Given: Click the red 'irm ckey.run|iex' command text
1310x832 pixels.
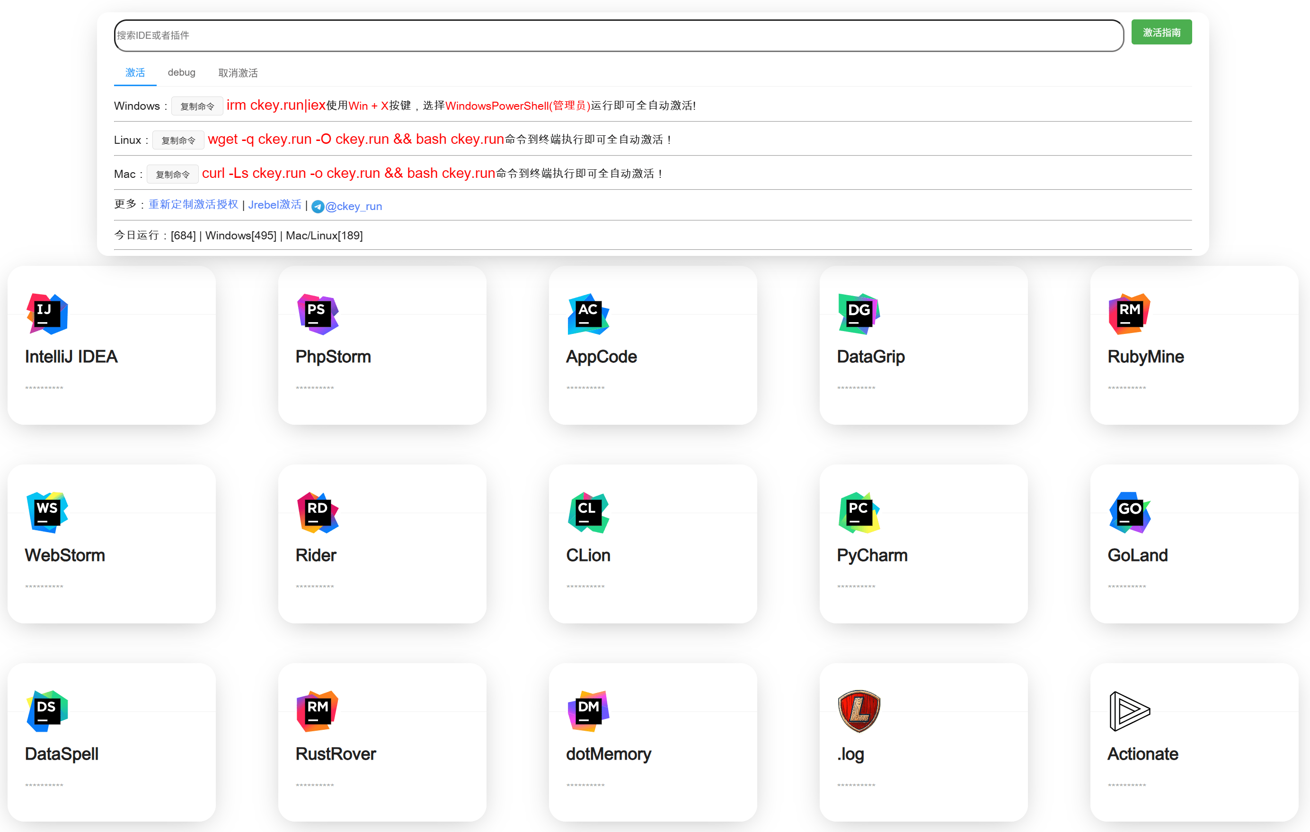Looking at the screenshot, I should click(276, 105).
